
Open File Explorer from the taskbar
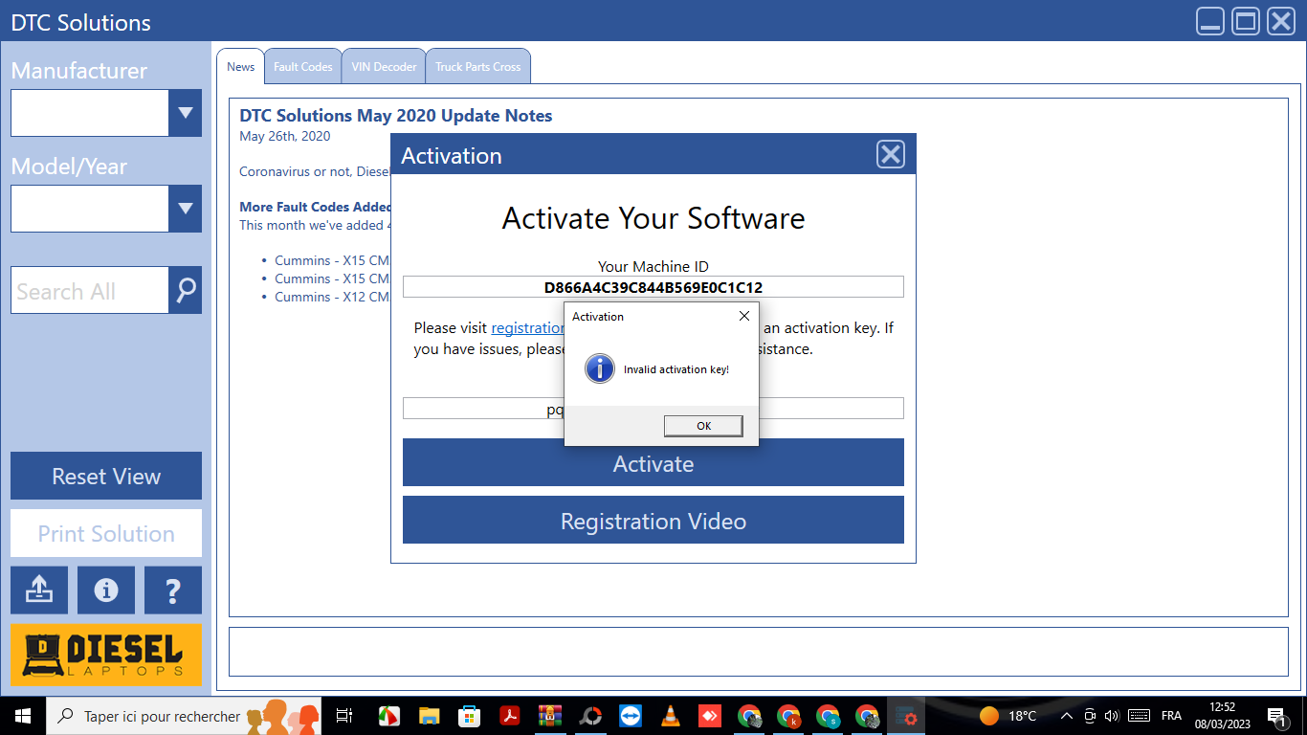click(429, 716)
